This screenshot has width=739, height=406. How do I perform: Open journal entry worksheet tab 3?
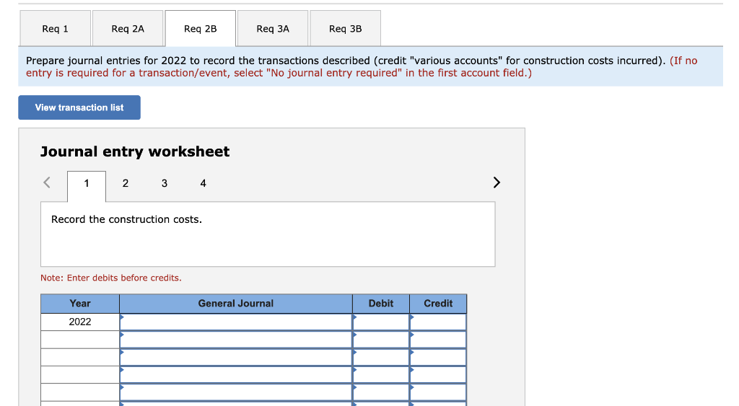[x=165, y=184]
